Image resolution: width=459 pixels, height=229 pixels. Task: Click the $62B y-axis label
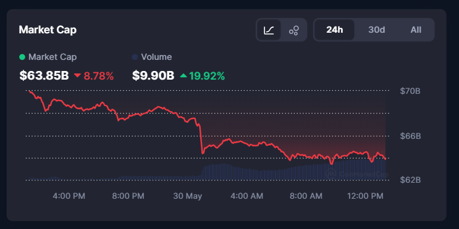coord(410,180)
